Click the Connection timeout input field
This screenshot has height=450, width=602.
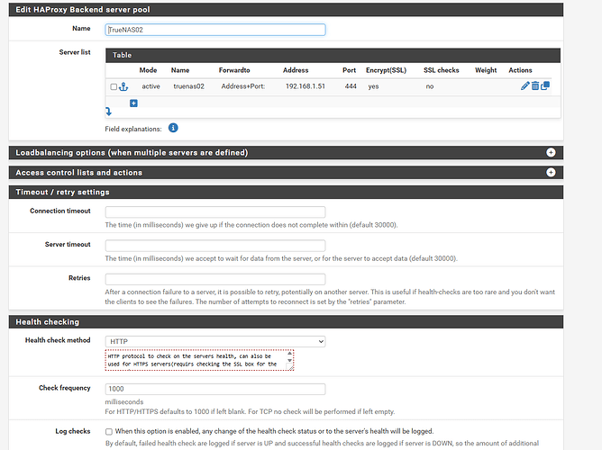214,211
